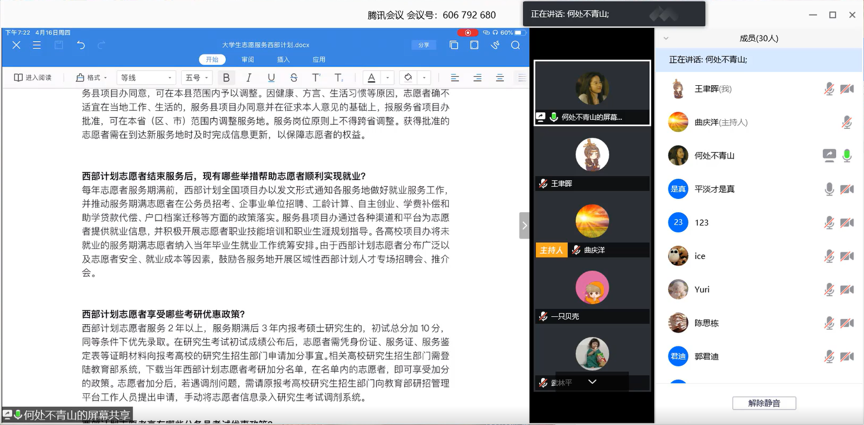Screen dimensions: 864x425
Task: Toggle camera icon for member Yuri
Action: pyautogui.click(x=847, y=290)
